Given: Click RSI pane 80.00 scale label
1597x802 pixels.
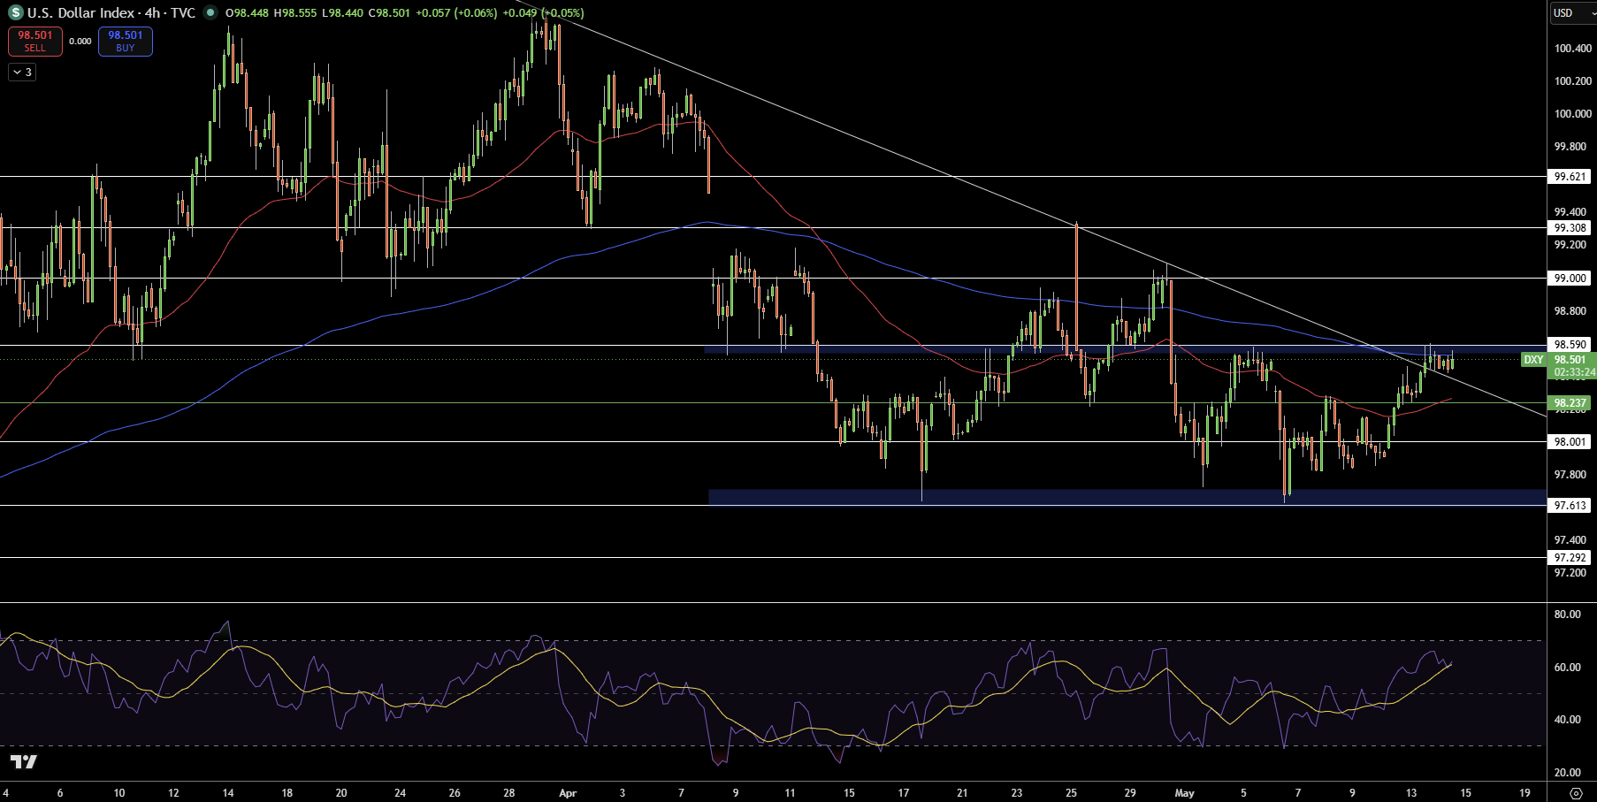Looking at the screenshot, I should click(1568, 615).
